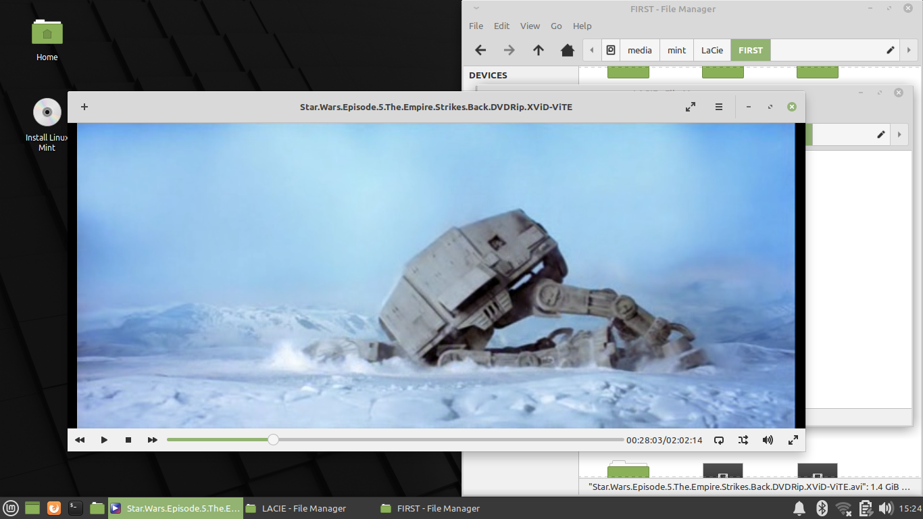Click the video timestamp 00:28:03/02:02:14
The width and height of the screenshot is (923, 519).
664,440
